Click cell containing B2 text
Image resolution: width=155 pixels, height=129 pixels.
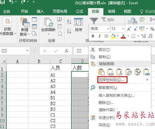pyautogui.click(x=61, y=103)
